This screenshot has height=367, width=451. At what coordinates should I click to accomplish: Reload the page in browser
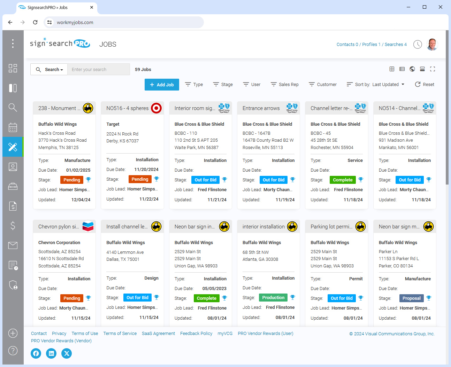[35, 22]
